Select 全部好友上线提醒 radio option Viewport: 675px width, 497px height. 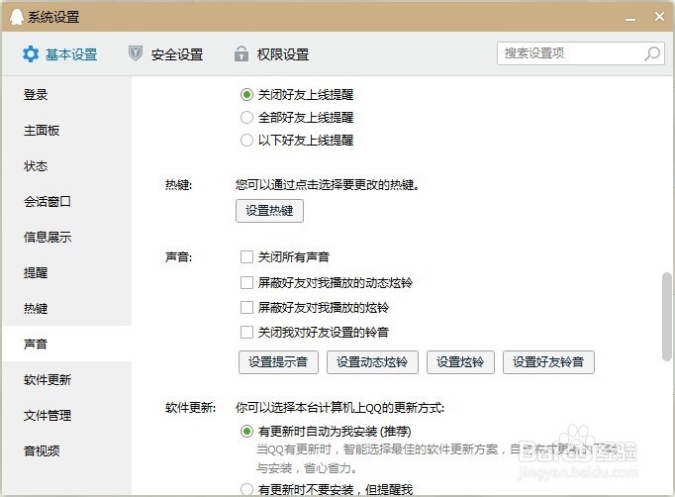coord(246,117)
